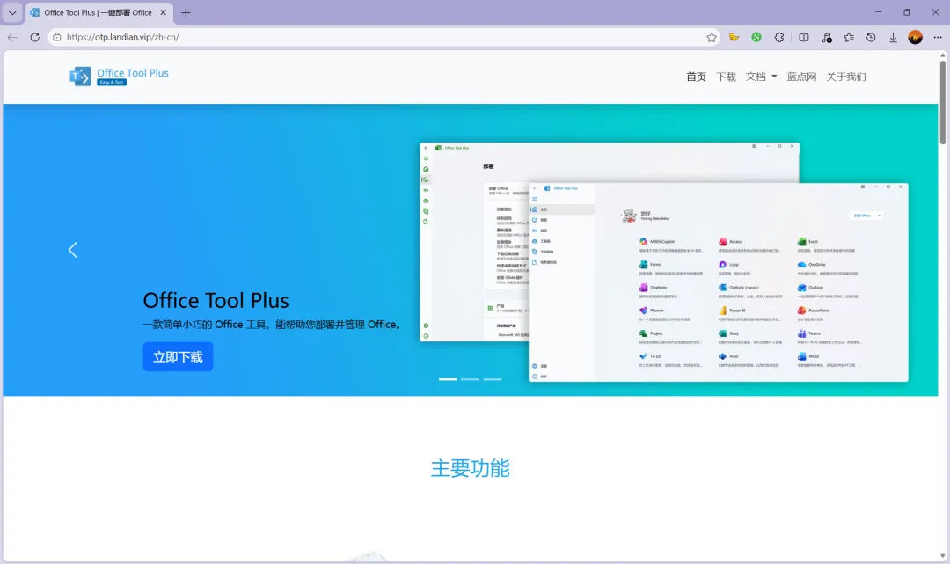950x564 pixels.
Task: Open the Downloads panel
Action: 893,38
